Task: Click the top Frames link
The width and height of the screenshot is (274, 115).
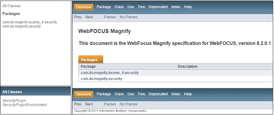Action: point(110,17)
